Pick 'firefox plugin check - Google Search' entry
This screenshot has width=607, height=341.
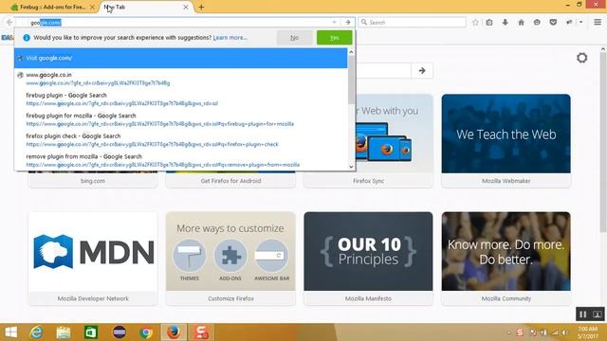(x=181, y=140)
